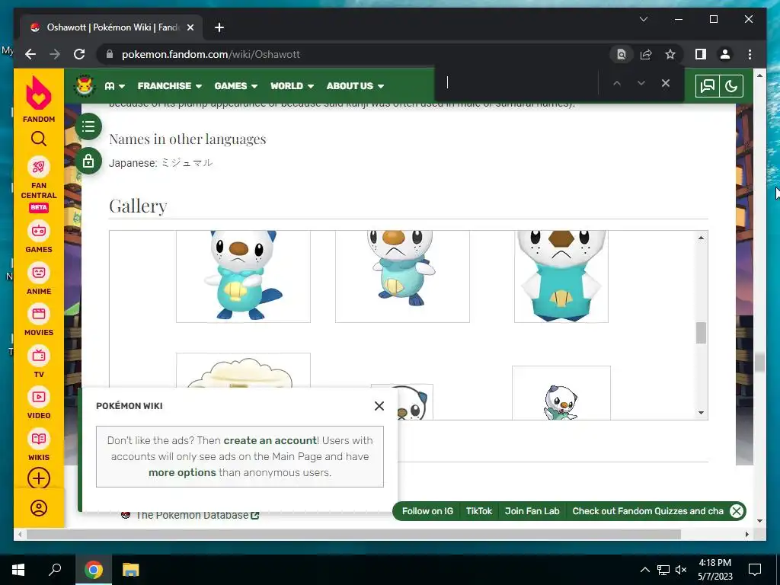
Task: Click the share page icon in address bar
Action: click(x=646, y=54)
